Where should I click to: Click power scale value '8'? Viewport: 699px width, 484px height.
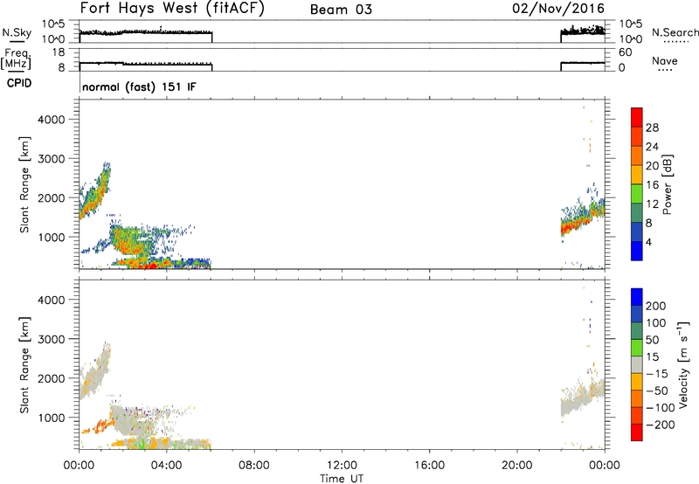648,224
